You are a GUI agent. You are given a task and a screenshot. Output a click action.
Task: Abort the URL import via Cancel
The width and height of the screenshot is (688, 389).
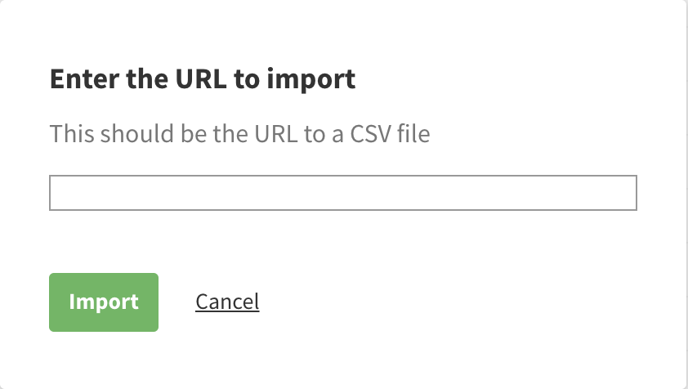click(x=227, y=302)
